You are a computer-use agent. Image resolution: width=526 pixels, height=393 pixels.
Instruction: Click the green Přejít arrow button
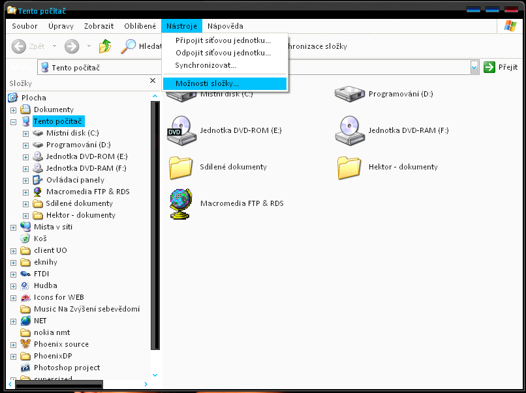tap(489, 67)
